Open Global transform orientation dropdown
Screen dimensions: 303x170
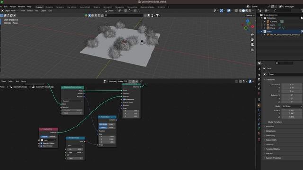pos(110,11)
